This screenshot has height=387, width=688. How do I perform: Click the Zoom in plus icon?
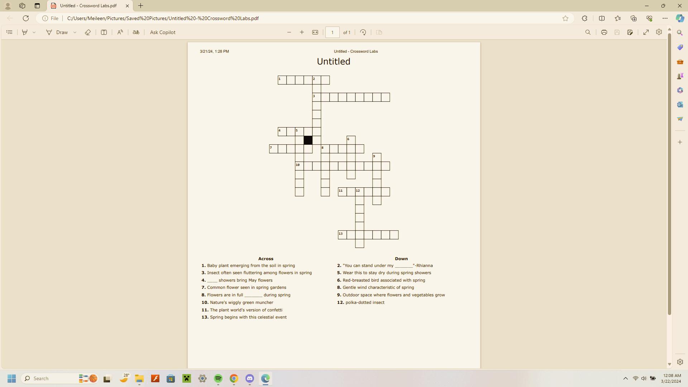[x=302, y=32]
